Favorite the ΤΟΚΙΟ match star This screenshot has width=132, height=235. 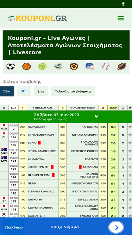[x=130, y=143]
